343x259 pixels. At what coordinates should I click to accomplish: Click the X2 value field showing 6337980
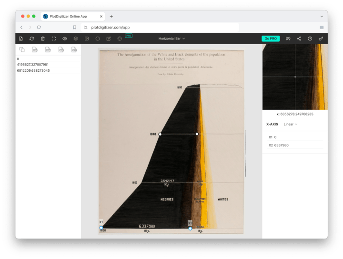(x=295, y=145)
